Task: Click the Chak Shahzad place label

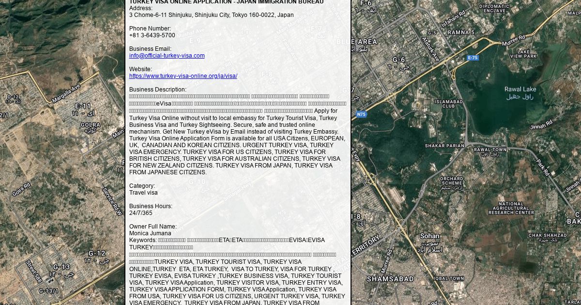Action: pyautogui.click(x=547, y=236)
